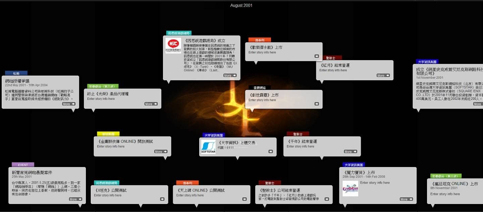Click the yellow 智冠集團 category label

click(x=108, y=134)
